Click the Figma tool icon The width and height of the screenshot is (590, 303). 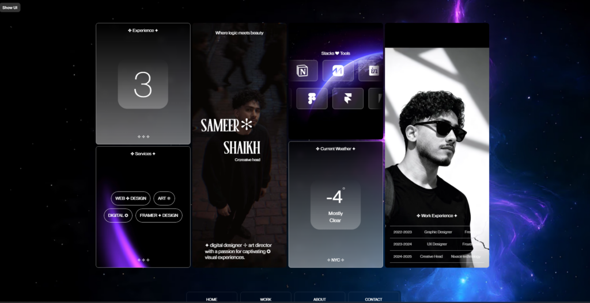pos(312,99)
